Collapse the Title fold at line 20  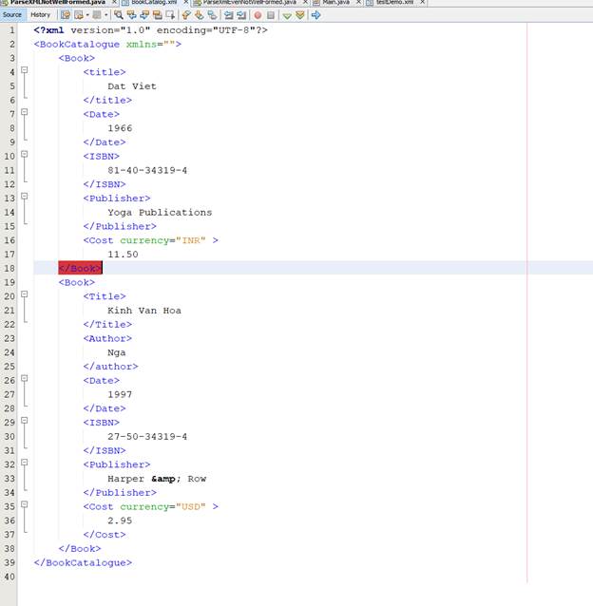tap(25, 294)
